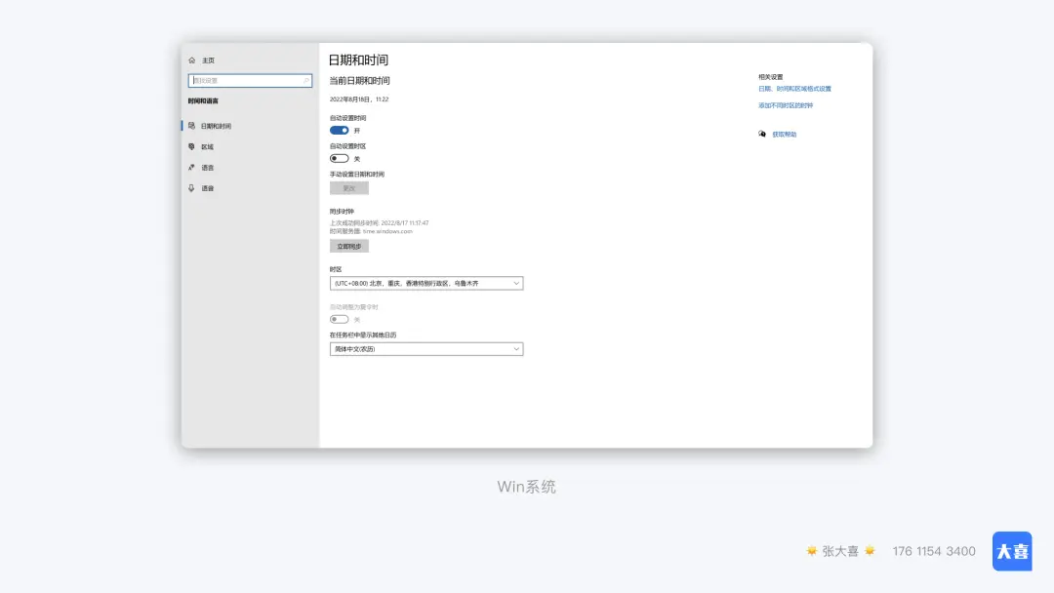Viewport: 1054px width, 593px height.
Task: Click inside the 查找设置 search field
Action: 244,81
